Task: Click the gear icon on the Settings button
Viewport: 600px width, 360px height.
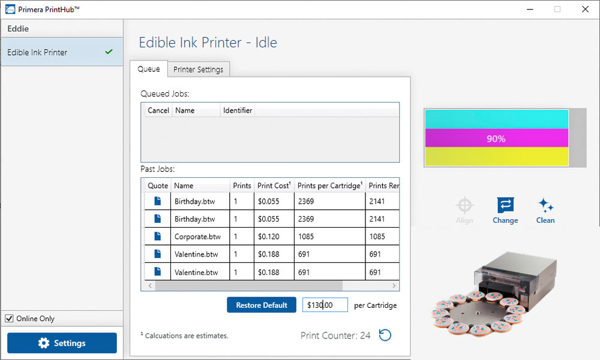Action: pos(44,343)
